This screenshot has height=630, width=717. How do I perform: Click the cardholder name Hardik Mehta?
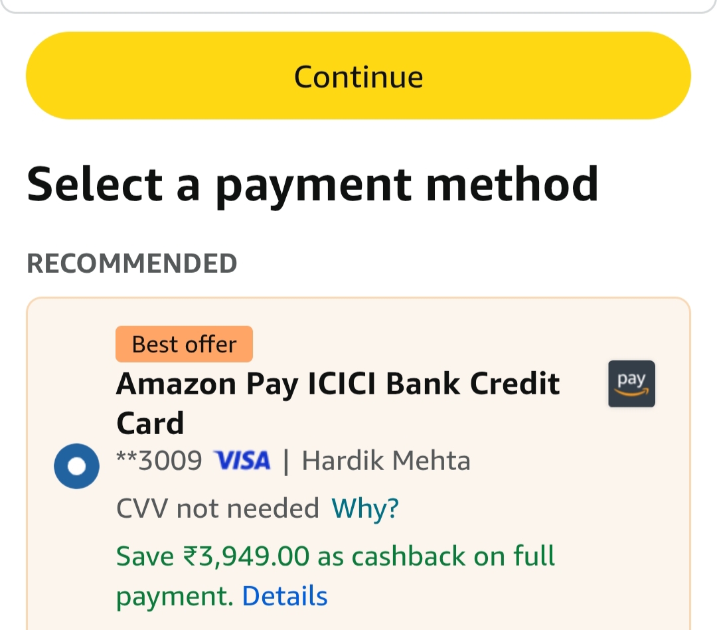pos(386,460)
